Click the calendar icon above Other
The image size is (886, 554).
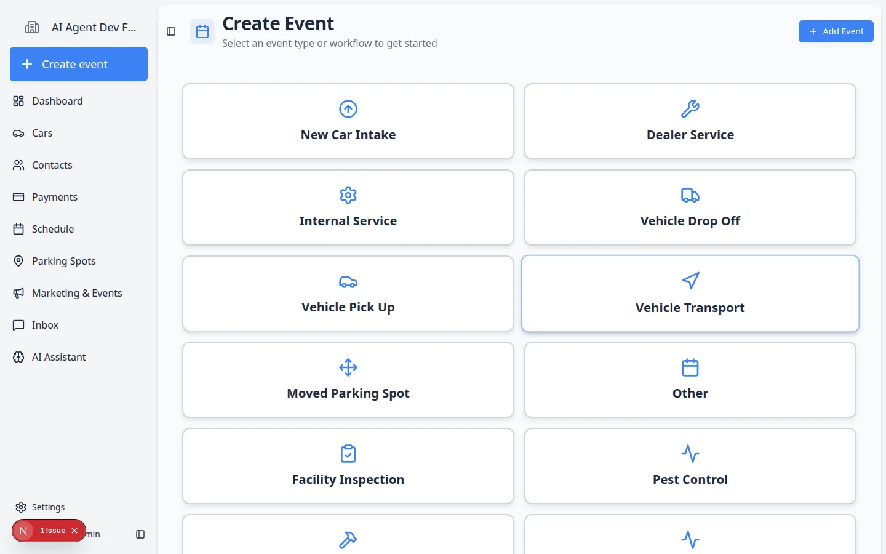(690, 367)
